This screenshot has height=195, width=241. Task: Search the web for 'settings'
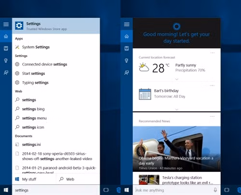(x=56, y=100)
